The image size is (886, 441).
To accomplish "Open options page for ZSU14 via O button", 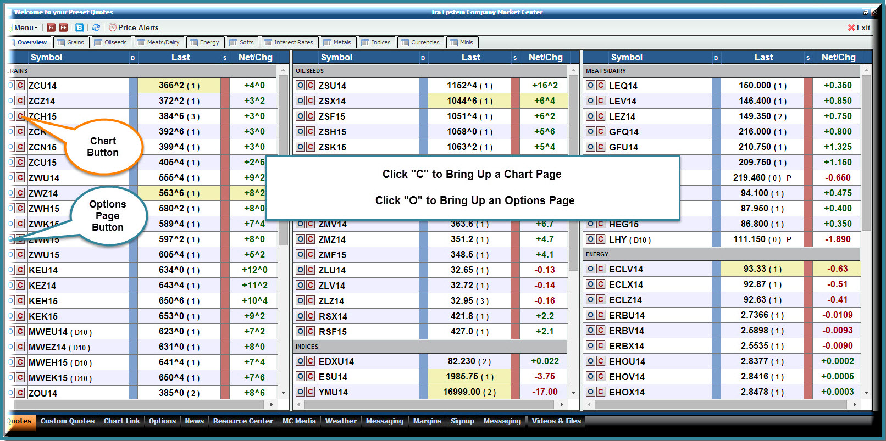I will click(300, 85).
